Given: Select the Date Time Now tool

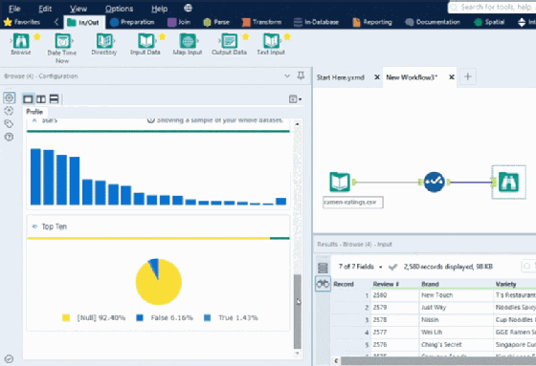Looking at the screenshot, I should click(62, 48).
